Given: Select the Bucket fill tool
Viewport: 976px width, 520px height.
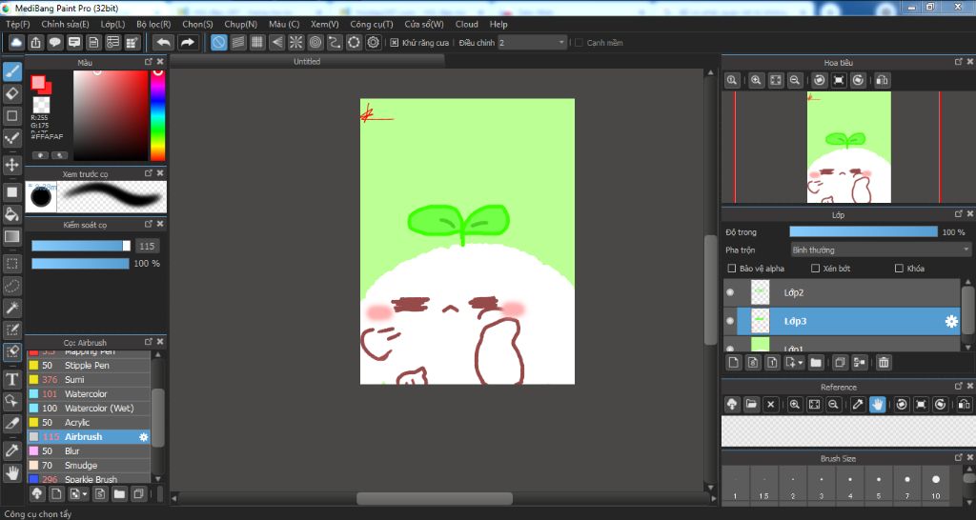Looking at the screenshot, I should pyautogui.click(x=12, y=213).
